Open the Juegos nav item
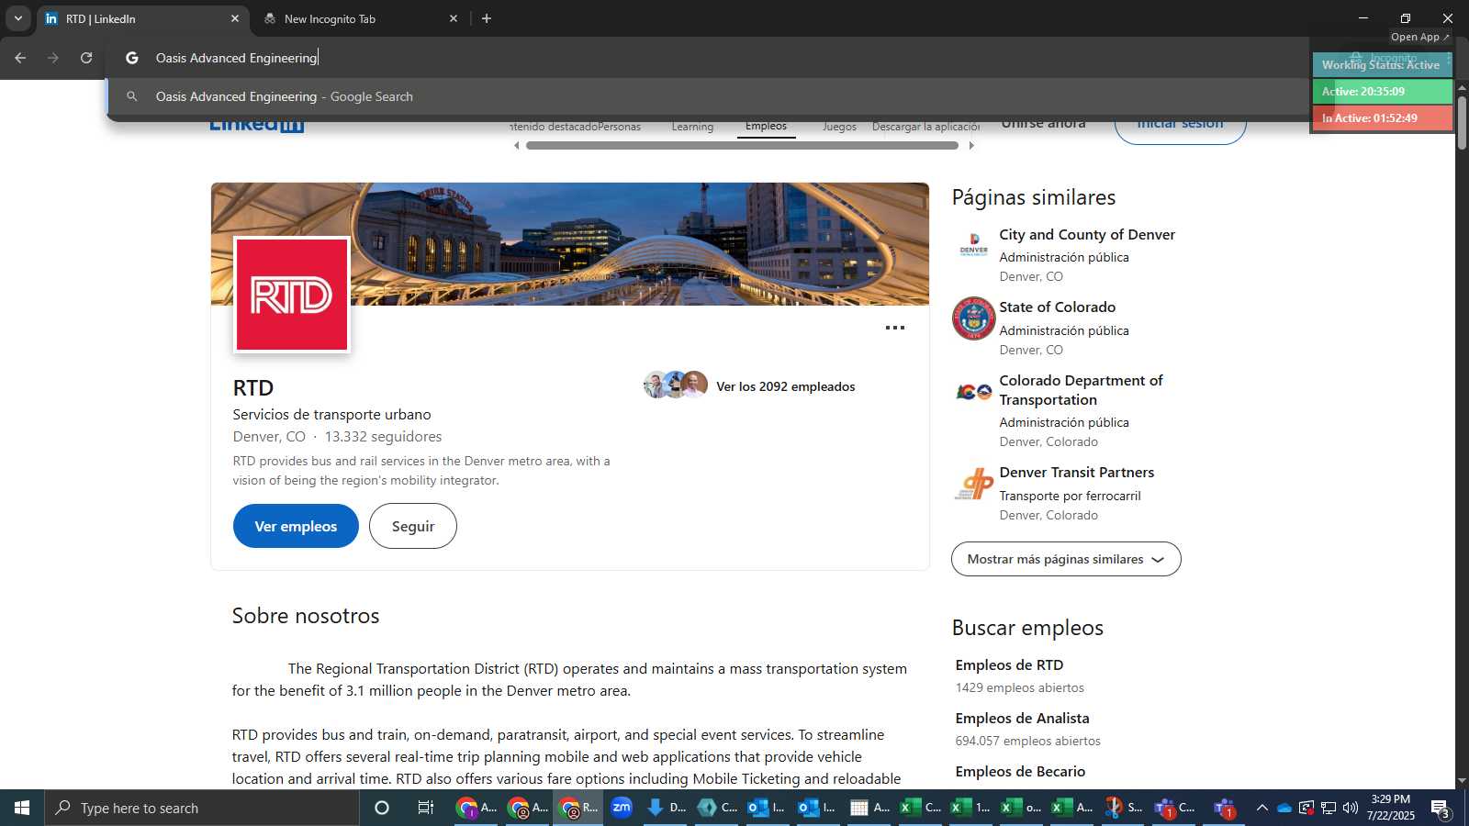The width and height of the screenshot is (1469, 826). coord(839,127)
